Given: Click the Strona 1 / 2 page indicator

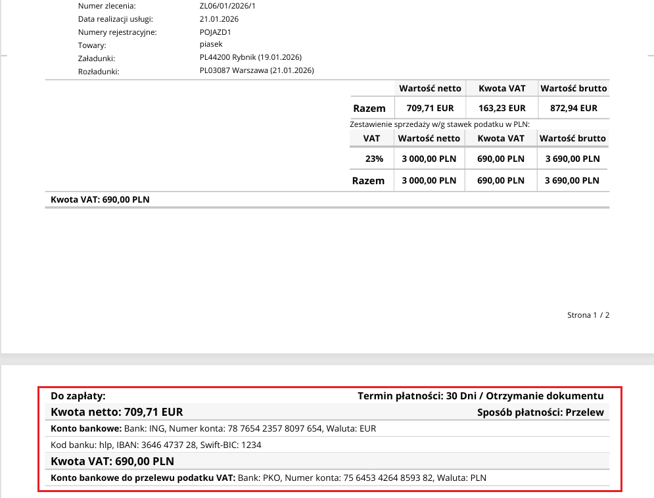Looking at the screenshot, I should 588,315.
